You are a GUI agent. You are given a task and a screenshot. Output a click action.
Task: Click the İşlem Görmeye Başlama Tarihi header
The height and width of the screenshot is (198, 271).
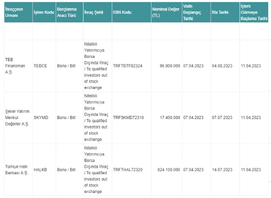(x=254, y=12)
